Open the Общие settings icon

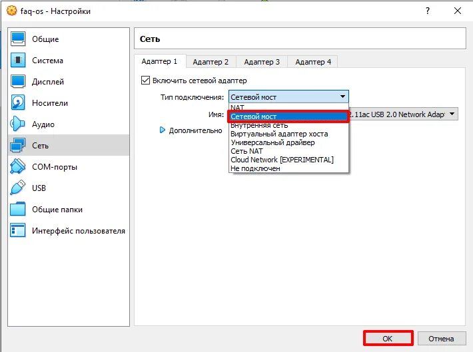(x=18, y=39)
